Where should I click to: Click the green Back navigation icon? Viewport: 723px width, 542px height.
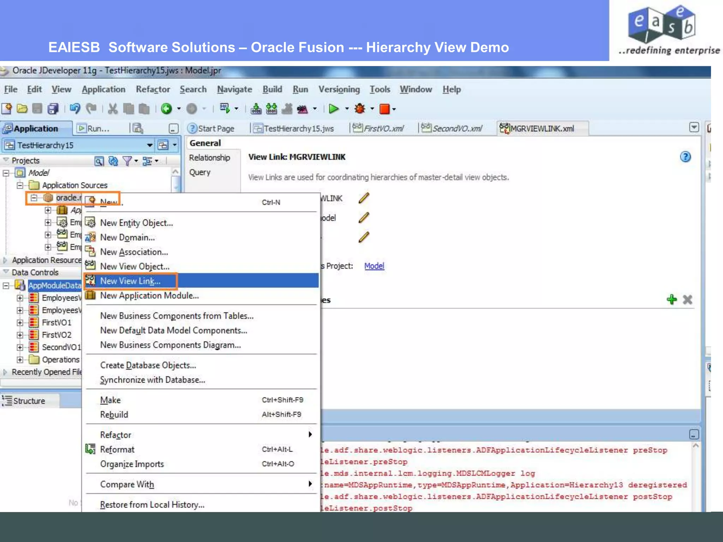(166, 109)
